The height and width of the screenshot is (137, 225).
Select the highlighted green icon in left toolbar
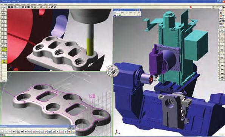(4, 50)
